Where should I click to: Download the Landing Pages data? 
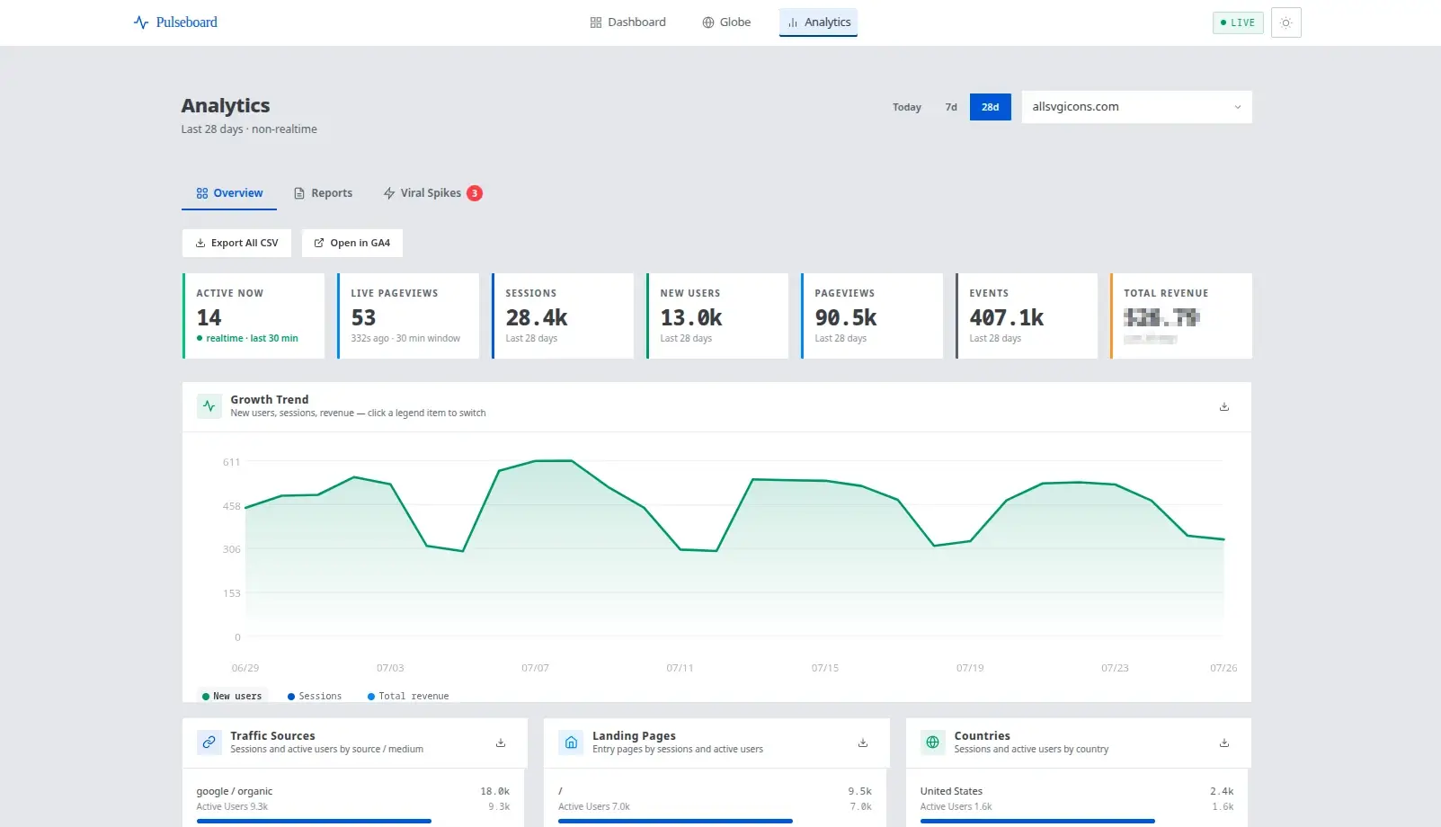[863, 743]
